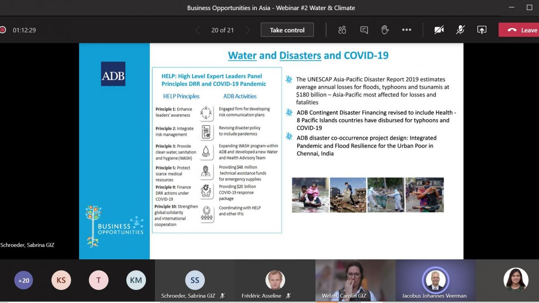This screenshot has height=303, width=539.
Task: Click the ADB disaster co-occurrence bullet icon
Action: point(289,136)
